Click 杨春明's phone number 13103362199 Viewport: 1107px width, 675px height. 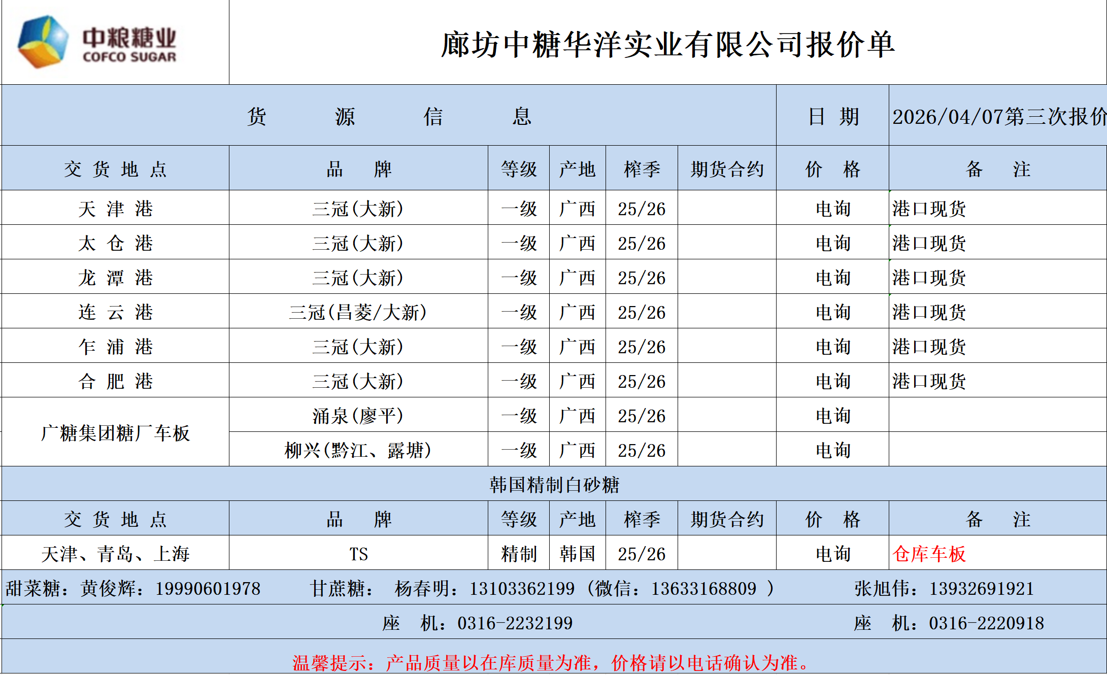[522, 589]
